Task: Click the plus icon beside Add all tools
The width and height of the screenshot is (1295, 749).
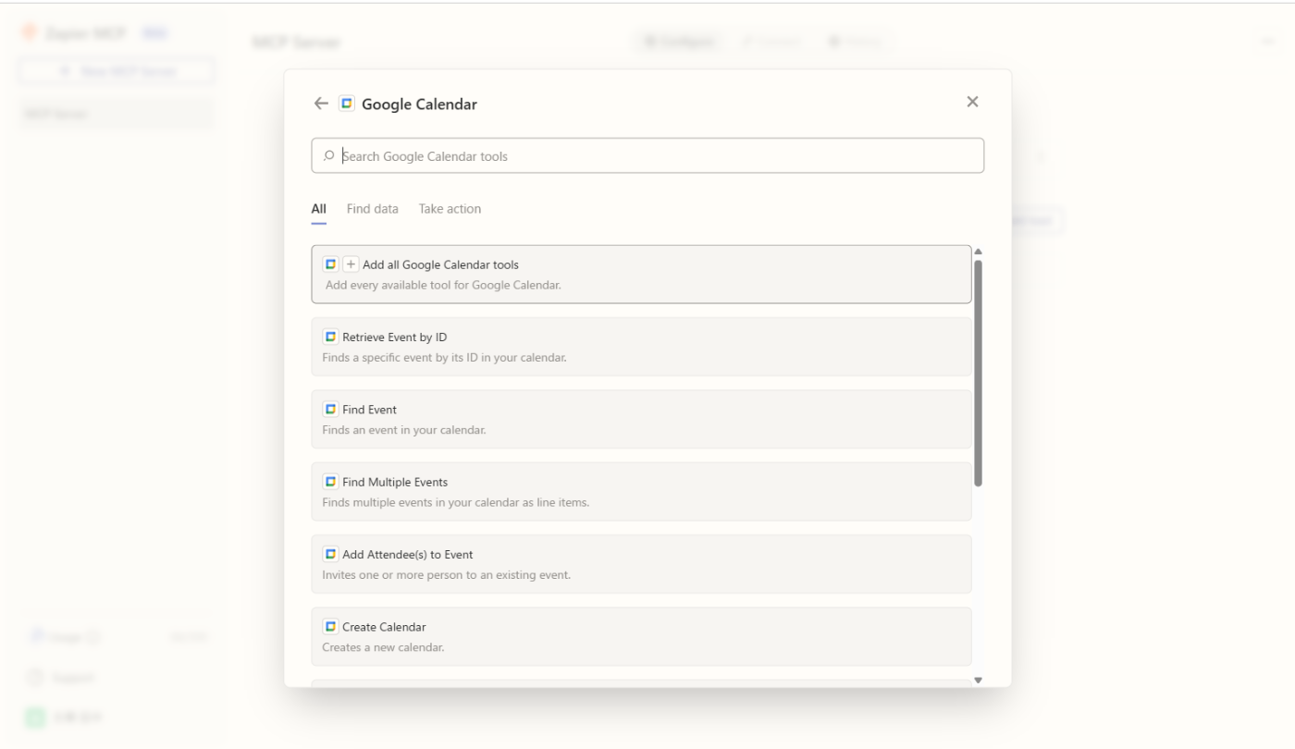Action: 351,264
